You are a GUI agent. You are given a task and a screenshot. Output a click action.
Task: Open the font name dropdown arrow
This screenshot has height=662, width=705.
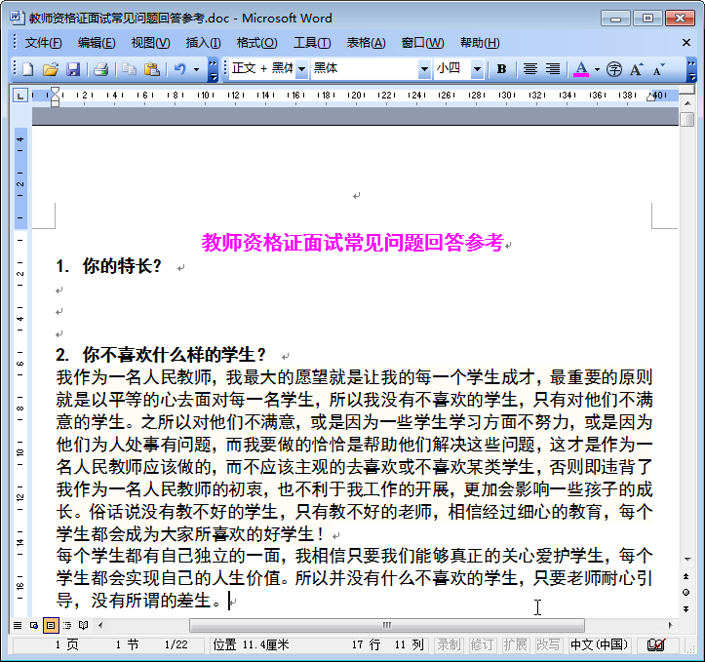(x=424, y=69)
